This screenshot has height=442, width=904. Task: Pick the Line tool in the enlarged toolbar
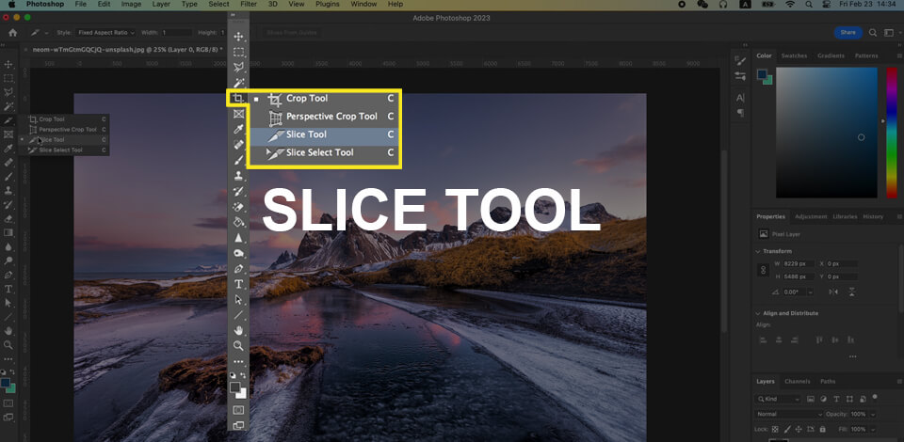click(x=238, y=315)
